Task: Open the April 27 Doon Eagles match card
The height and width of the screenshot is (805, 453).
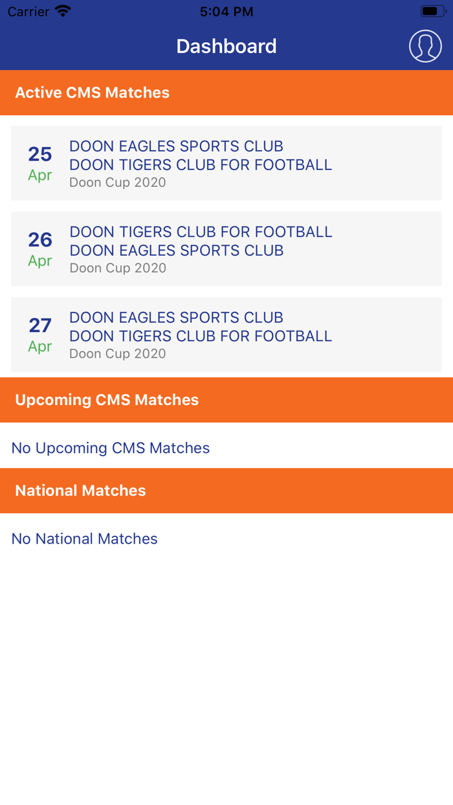Action: point(226,335)
